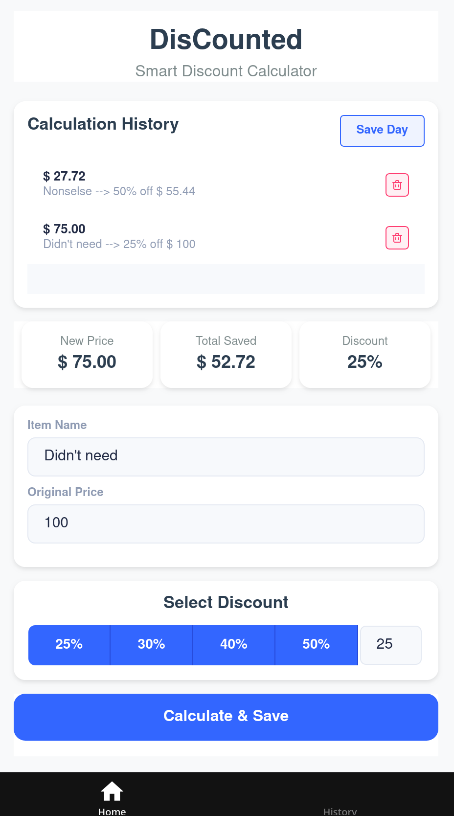Delete the $ 27.72 Nonselse history entry
This screenshot has width=454, height=816.
click(397, 185)
